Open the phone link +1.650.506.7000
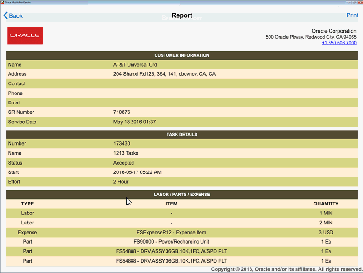363x273 pixels. (x=339, y=43)
